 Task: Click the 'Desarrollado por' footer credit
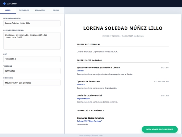tap(91, 135)
